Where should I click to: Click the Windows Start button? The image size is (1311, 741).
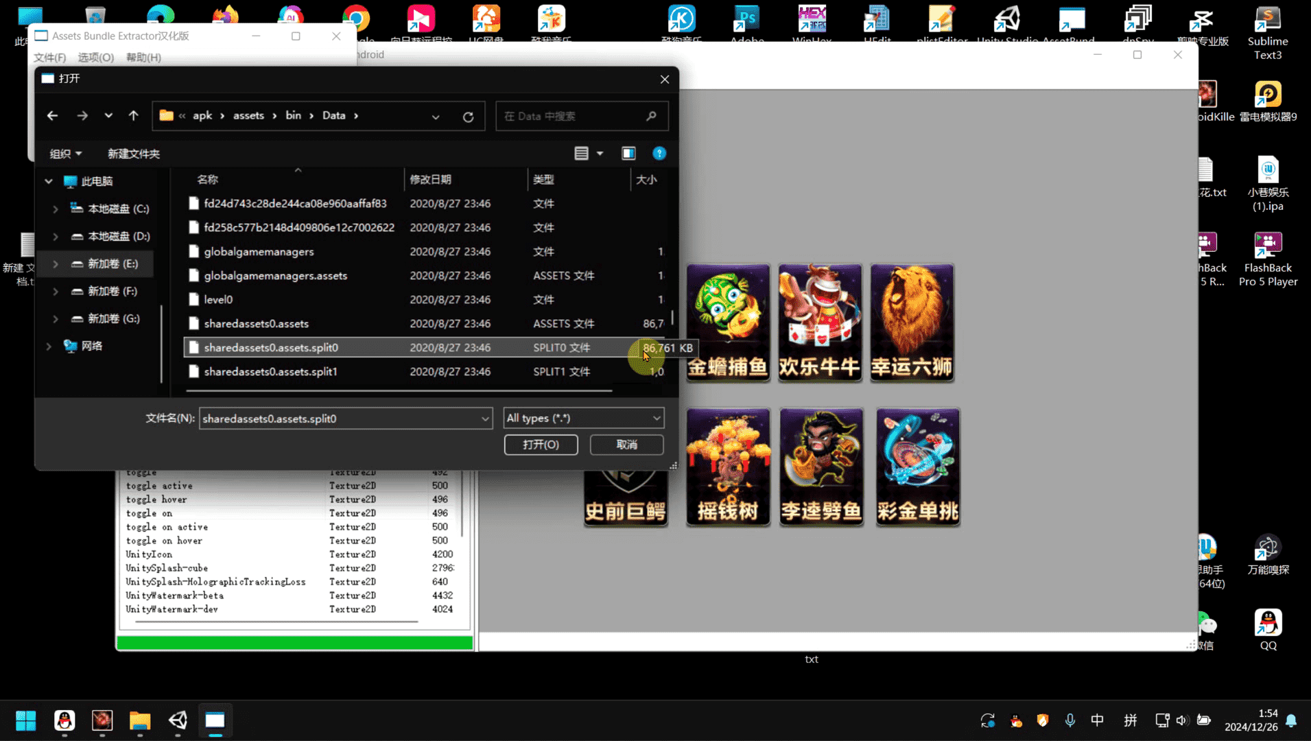(x=26, y=720)
